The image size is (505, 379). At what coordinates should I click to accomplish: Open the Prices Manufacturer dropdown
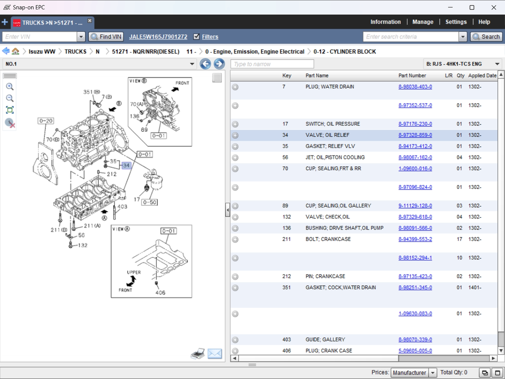pos(433,373)
